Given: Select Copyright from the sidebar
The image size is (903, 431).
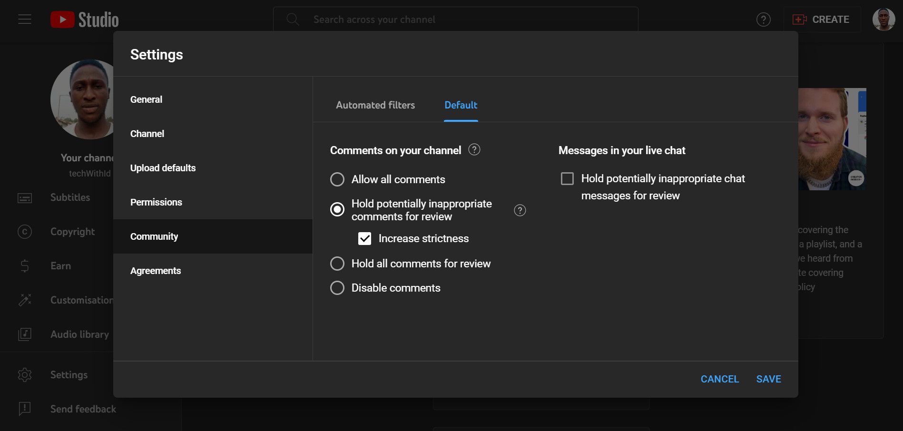Looking at the screenshot, I should [24, 232].
